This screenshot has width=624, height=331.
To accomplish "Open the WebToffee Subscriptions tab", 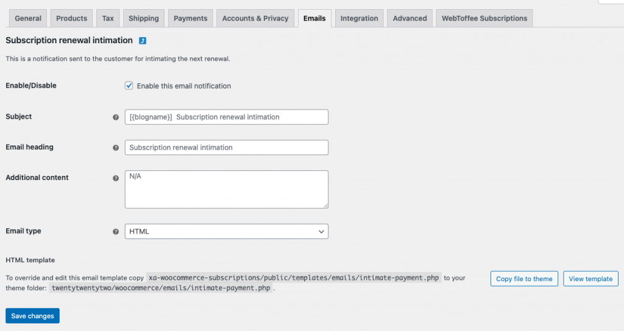I will (484, 18).
